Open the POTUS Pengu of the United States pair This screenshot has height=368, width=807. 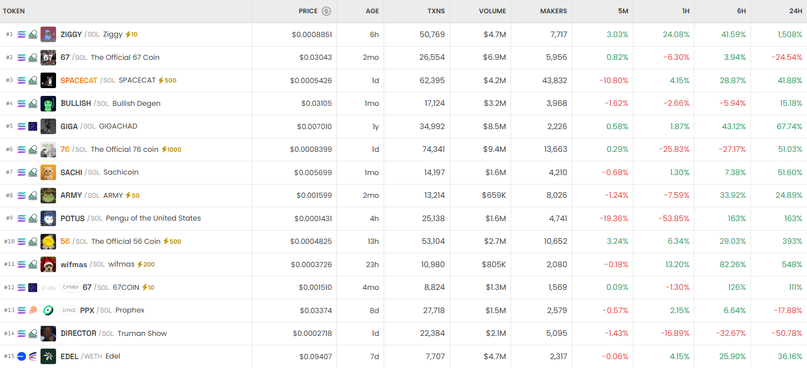(153, 218)
